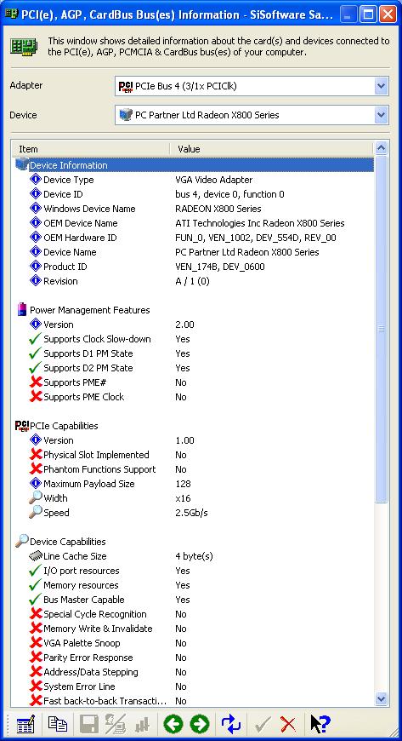Click the What's This help cursor icon
This screenshot has width=402, height=741.
320,724
